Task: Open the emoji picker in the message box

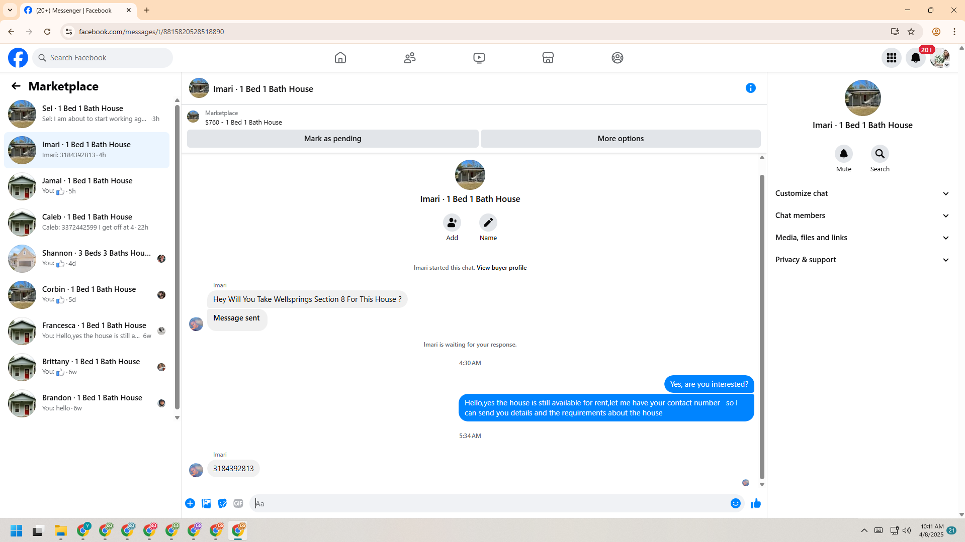Action: click(x=736, y=503)
